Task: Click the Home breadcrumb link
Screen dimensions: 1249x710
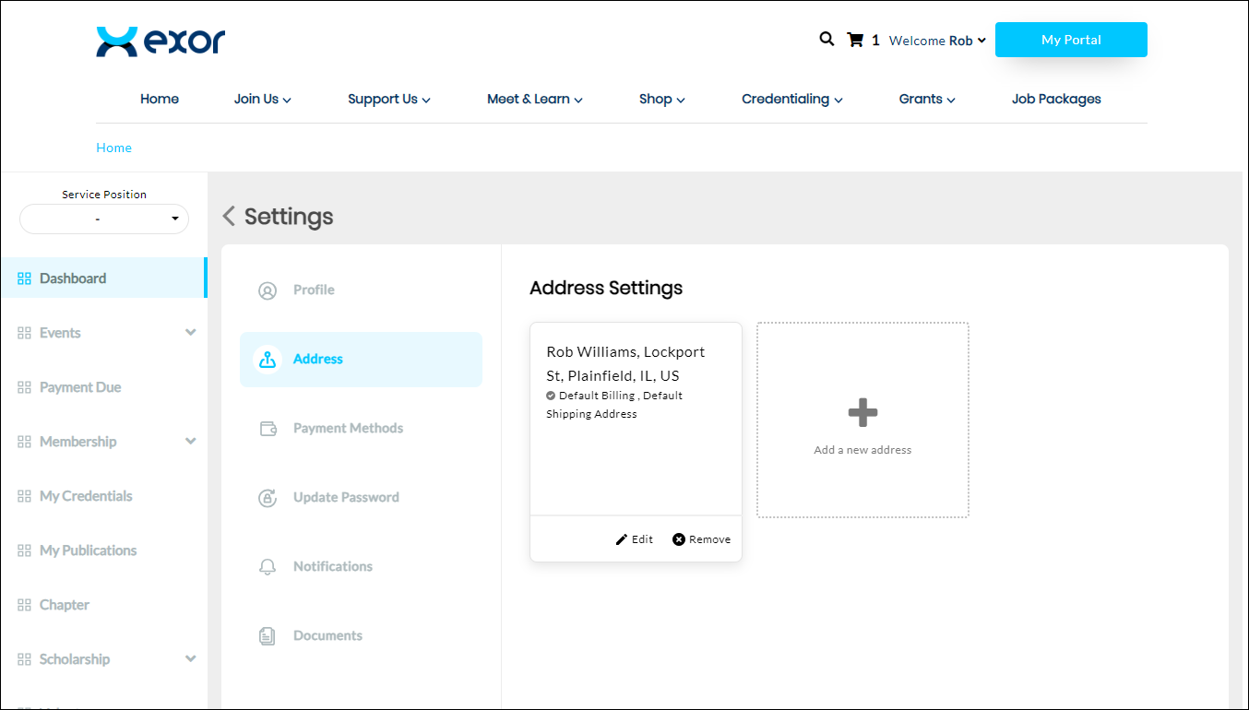Action: click(114, 148)
